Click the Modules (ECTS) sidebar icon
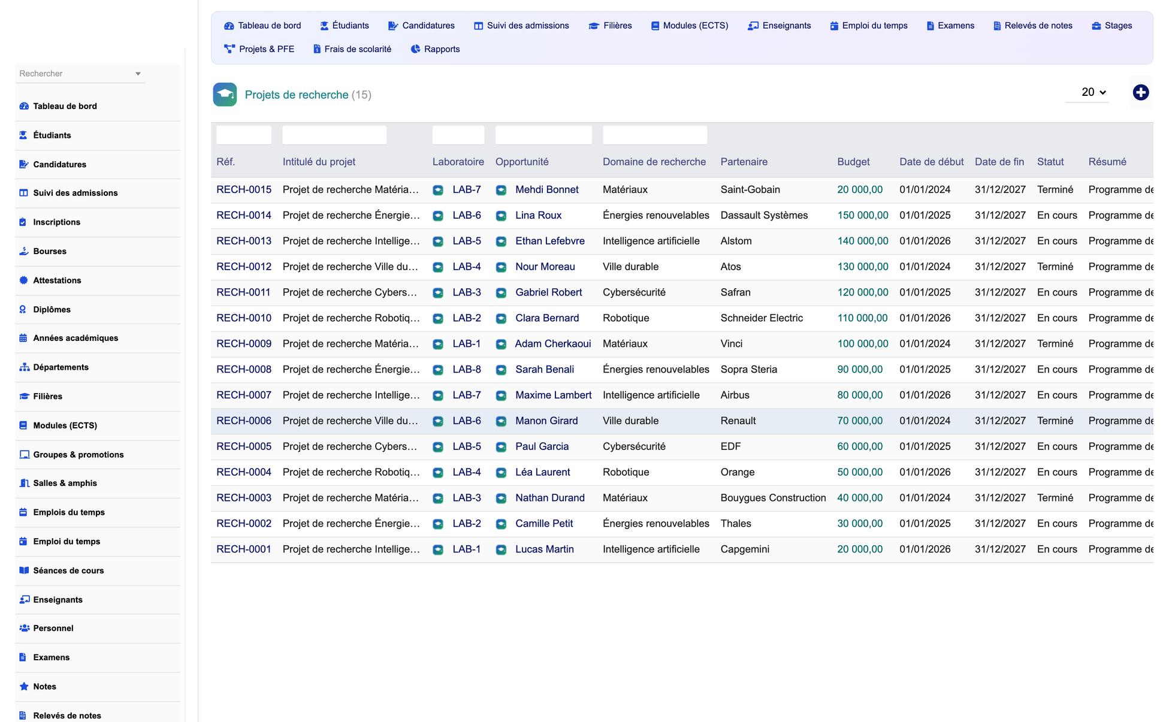Image resolution: width=1166 pixels, height=722 pixels. click(23, 426)
